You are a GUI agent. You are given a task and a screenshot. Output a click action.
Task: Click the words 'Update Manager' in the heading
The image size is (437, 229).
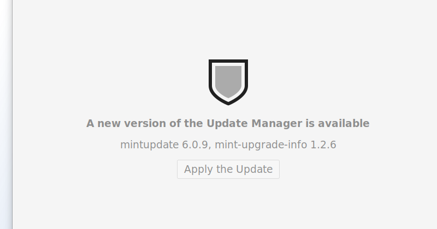[x=254, y=123]
